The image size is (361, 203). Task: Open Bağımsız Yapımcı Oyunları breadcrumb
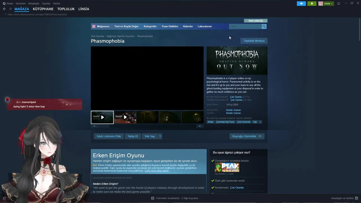click(x=121, y=36)
